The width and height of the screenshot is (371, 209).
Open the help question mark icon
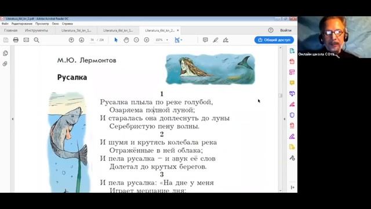pos(271,30)
